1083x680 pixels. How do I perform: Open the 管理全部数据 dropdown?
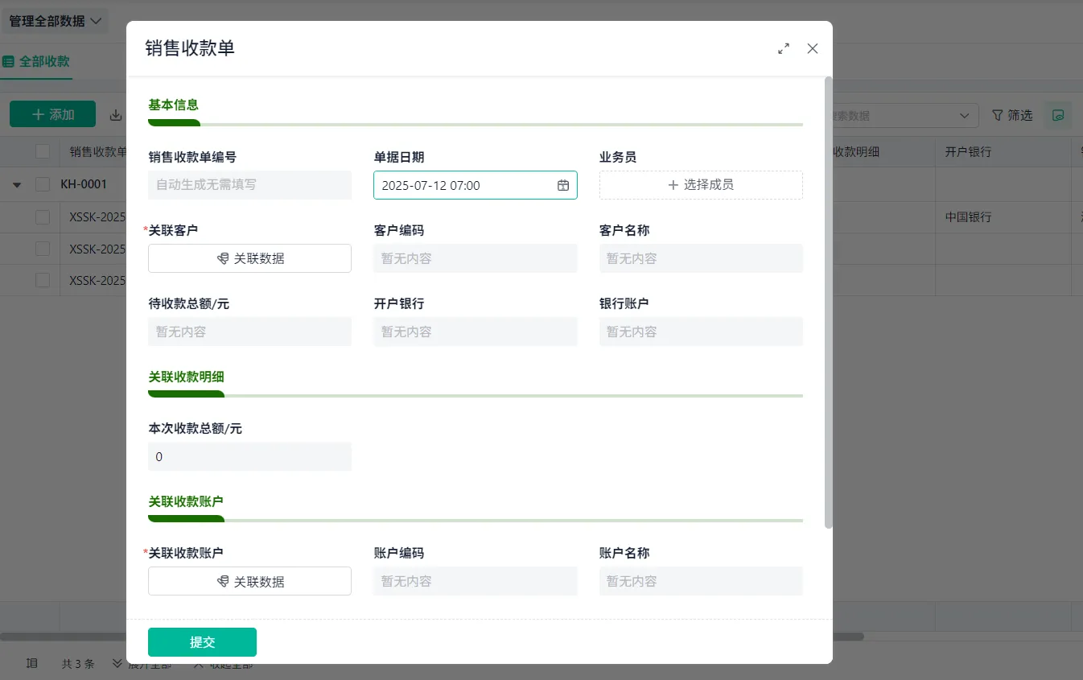coord(56,21)
